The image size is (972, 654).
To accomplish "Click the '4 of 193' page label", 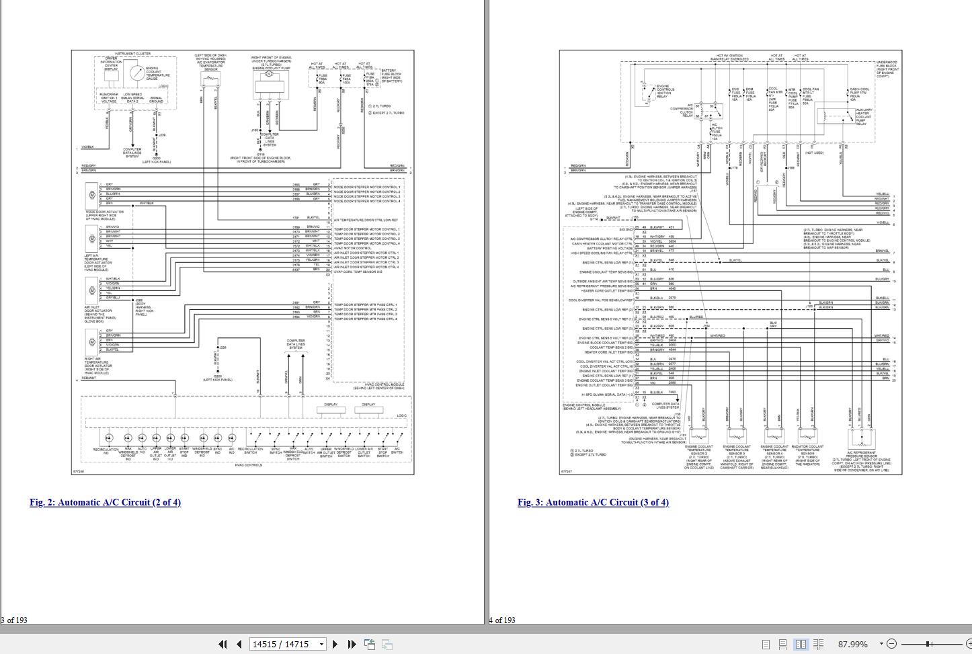I will pyautogui.click(x=502, y=620).
